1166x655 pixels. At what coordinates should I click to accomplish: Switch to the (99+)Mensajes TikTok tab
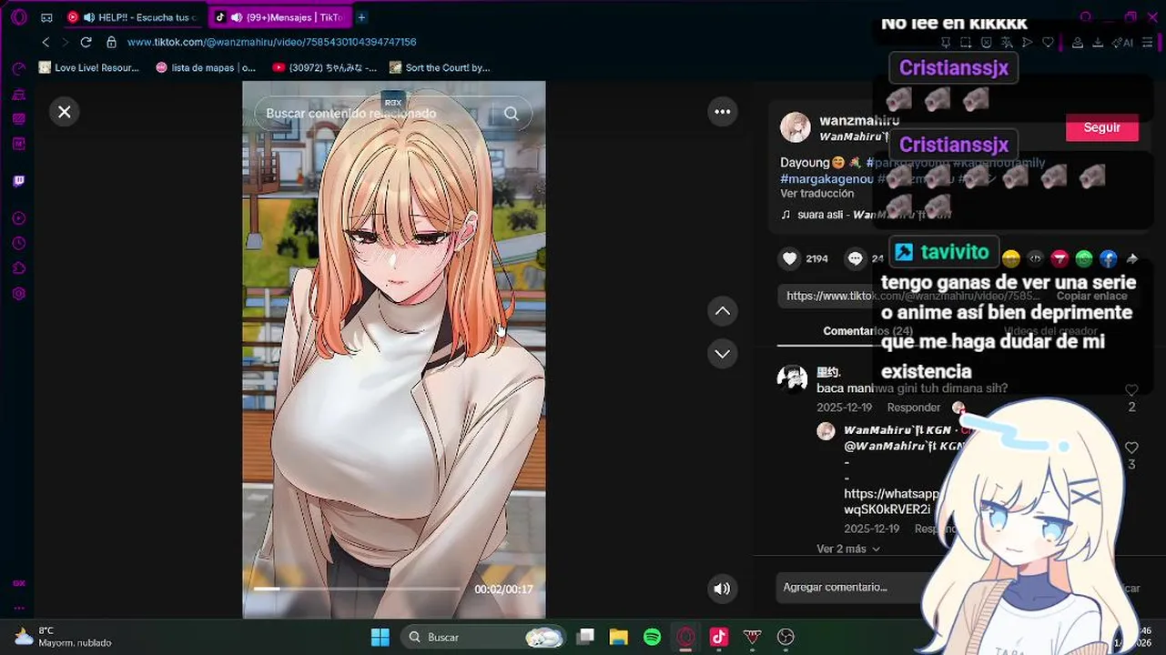click(279, 17)
